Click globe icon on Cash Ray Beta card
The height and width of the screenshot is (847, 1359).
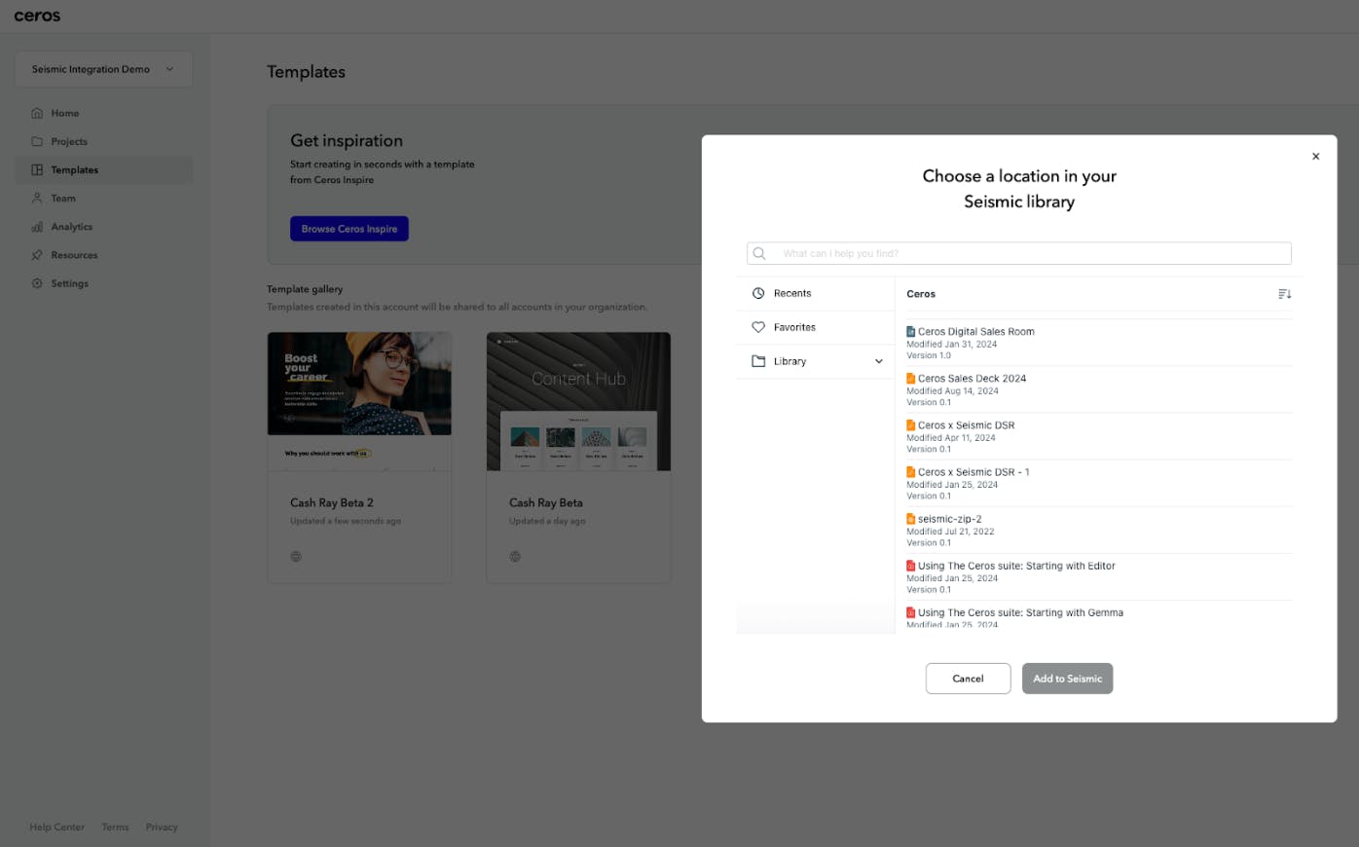[515, 557]
